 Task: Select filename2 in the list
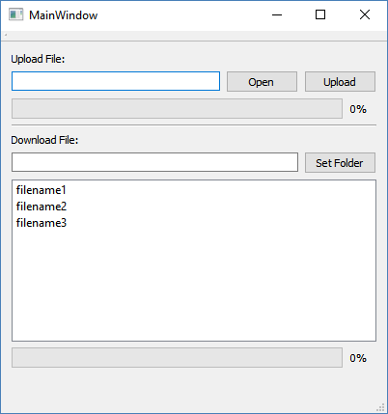42,207
